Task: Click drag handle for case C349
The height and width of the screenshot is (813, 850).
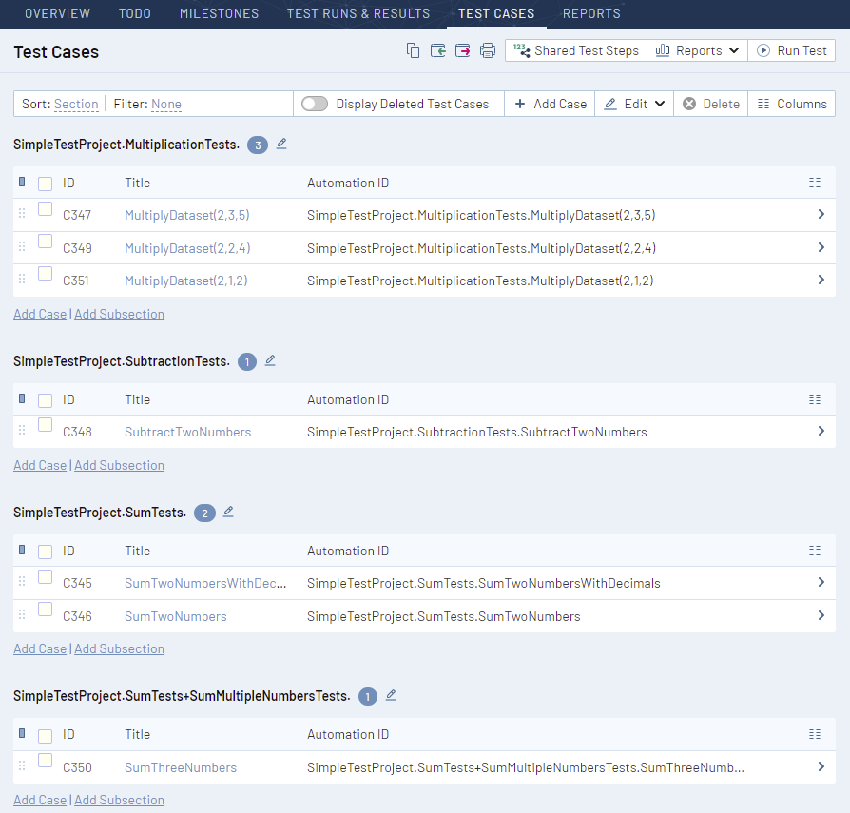Action: tap(22, 246)
